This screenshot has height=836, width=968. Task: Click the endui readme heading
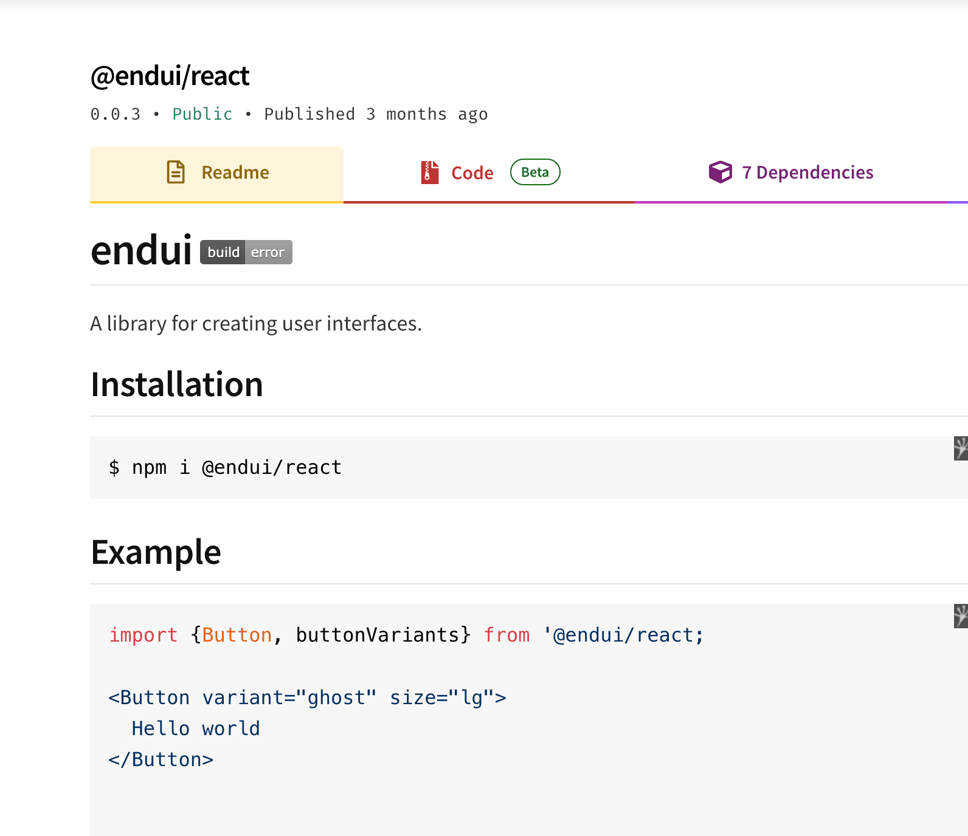[141, 250]
